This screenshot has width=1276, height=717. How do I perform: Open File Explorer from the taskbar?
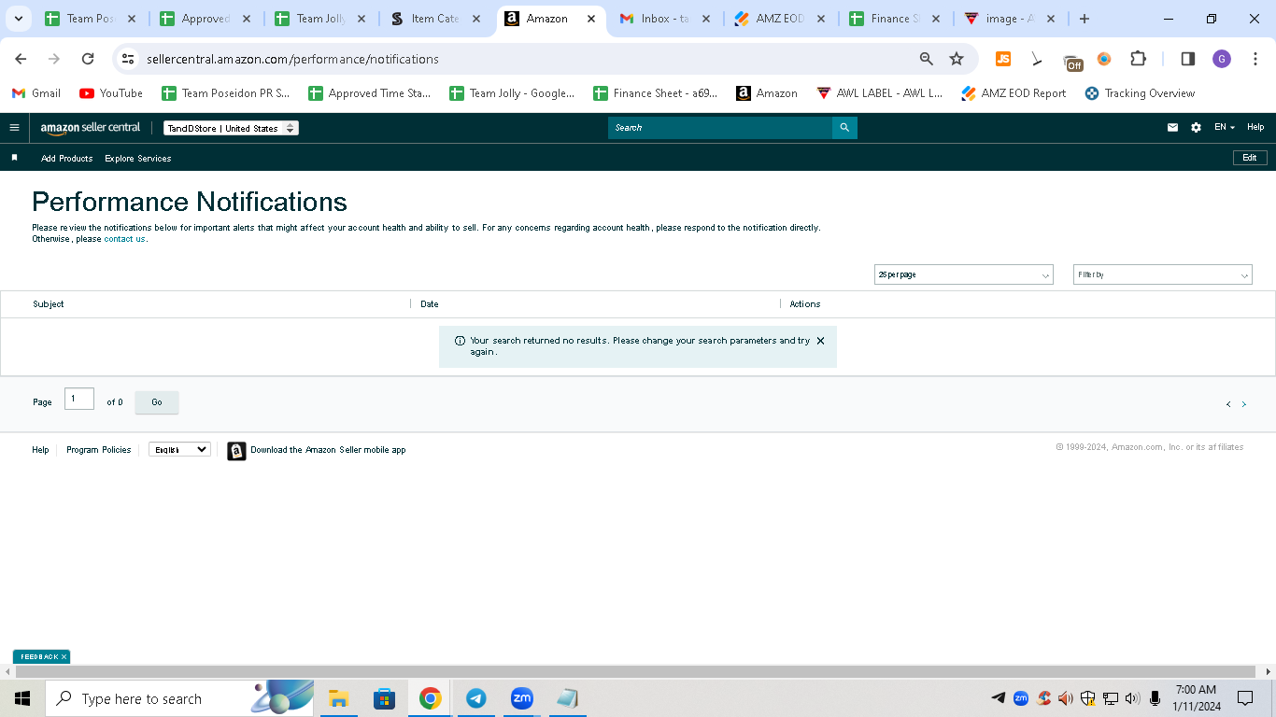click(338, 698)
